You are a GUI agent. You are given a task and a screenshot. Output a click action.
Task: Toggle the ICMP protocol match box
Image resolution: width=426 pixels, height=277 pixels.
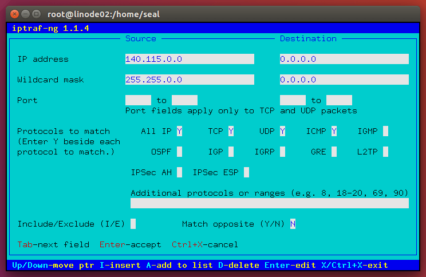pyautogui.click(x=334, y=131)
